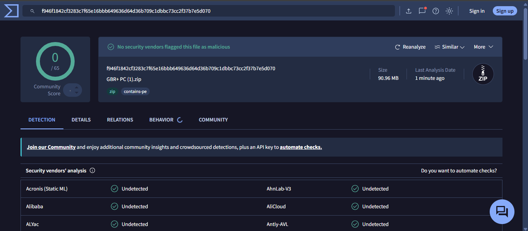Click the Alibaba row checkmark icon
Image resolution: width=528 pixels, height=231 pixels.
tap(114, 206)
